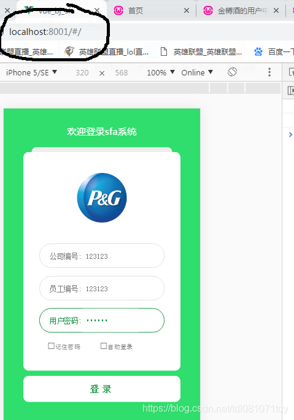This screenshot has width=294, height=420.
Task: Open the Online throttling dropdown
Action: point(197,72)
